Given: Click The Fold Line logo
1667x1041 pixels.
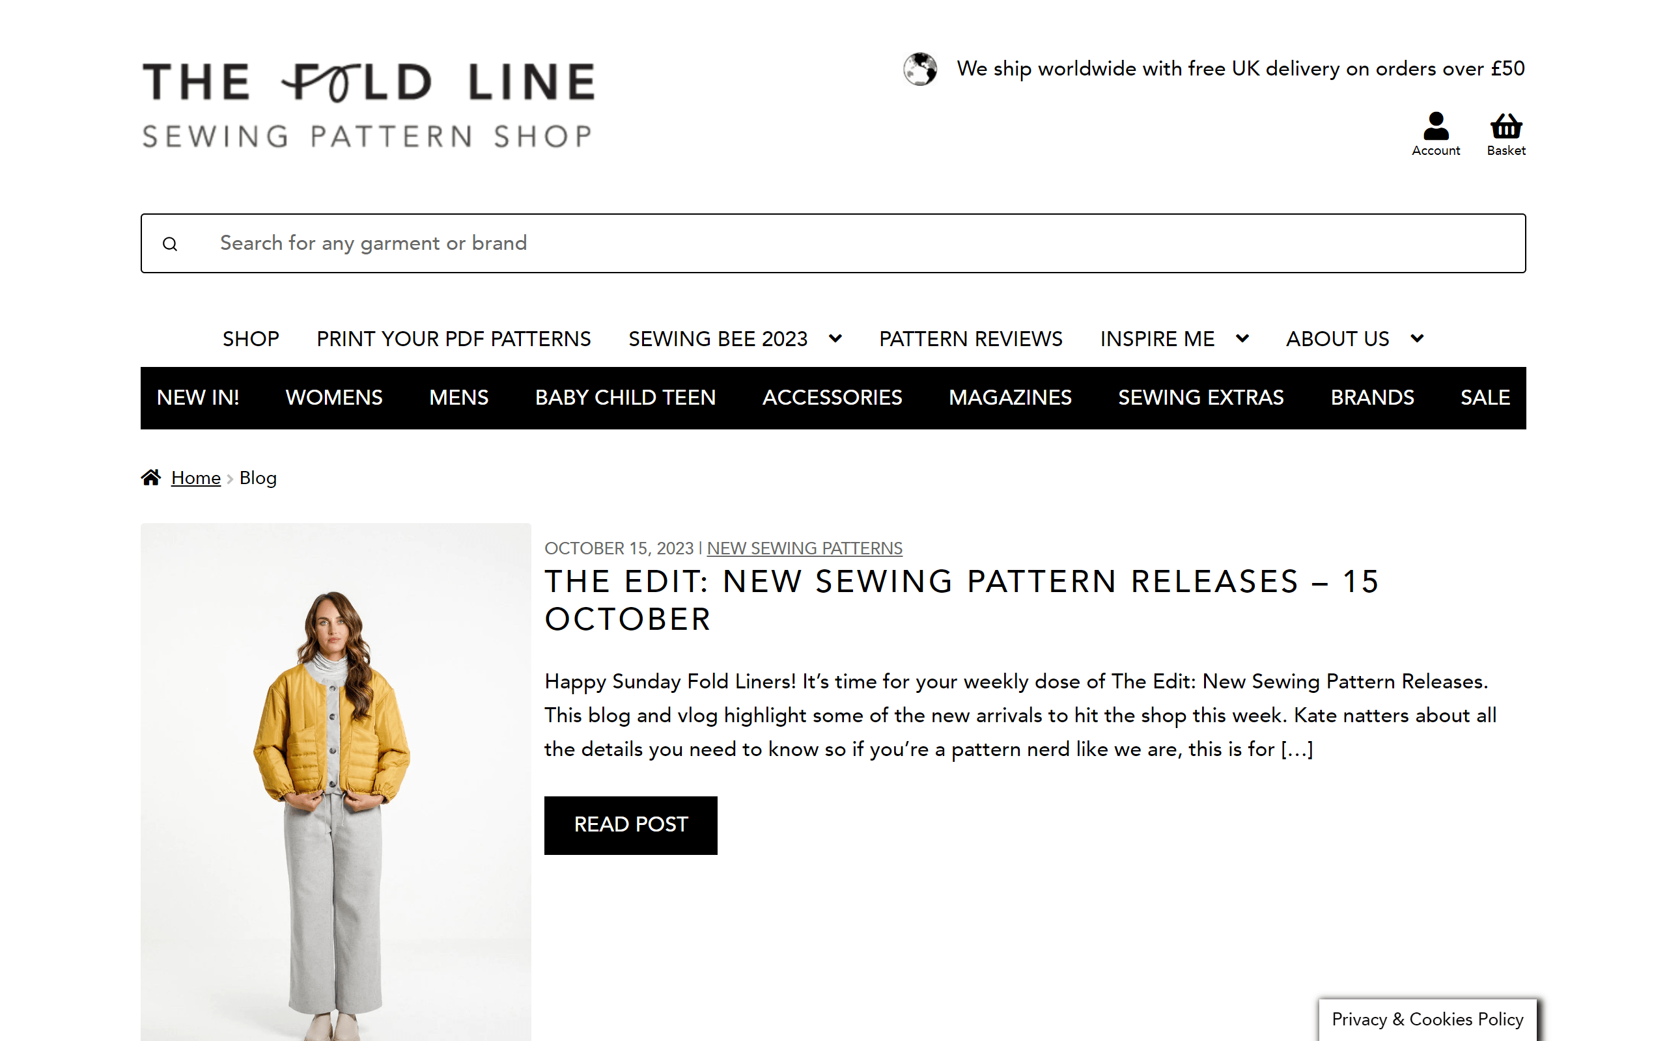Looking at the screenshot, I should 368,105.
